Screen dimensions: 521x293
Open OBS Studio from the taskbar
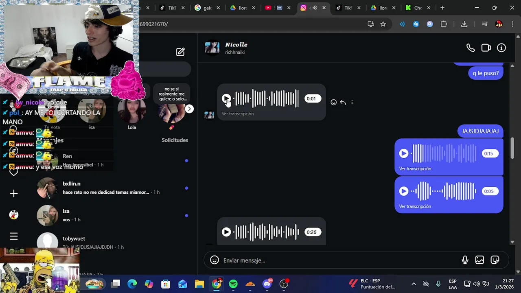tap(284, 284)
